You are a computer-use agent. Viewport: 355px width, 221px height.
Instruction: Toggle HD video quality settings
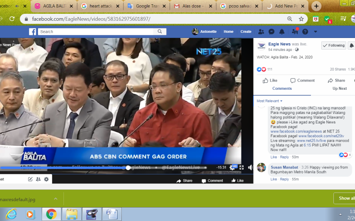[x=234, y=167]
